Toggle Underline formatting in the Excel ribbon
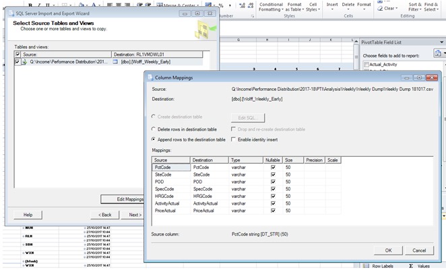 click(48, 5)
